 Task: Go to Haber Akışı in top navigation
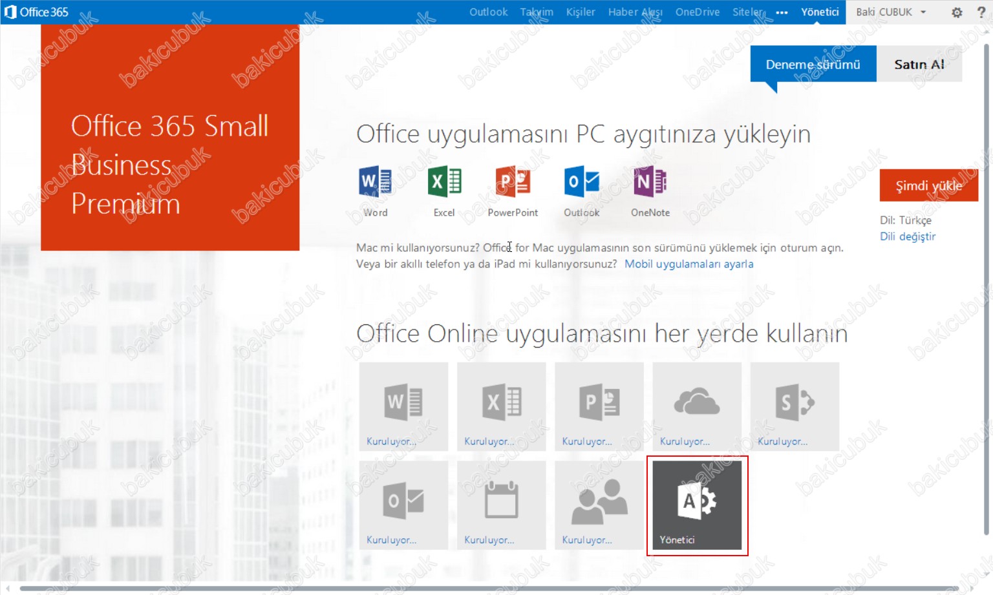(x=635, y=12)
